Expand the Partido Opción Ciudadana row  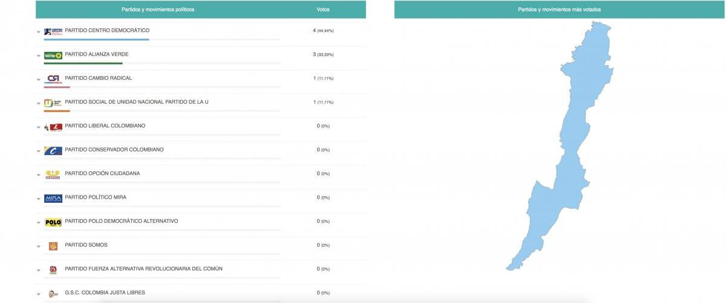pos(39,175)
